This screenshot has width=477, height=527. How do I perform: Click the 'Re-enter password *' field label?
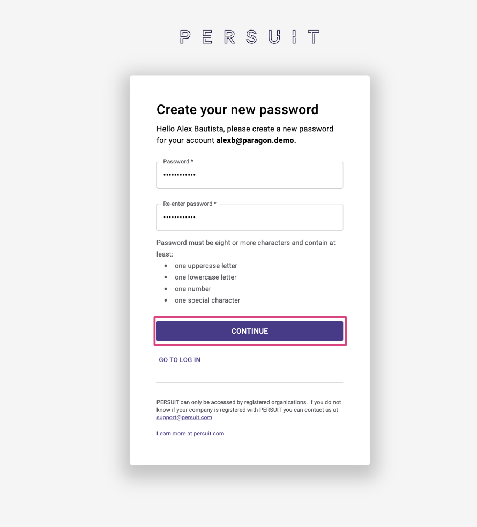pyautogui.click(x=190, y=204)
